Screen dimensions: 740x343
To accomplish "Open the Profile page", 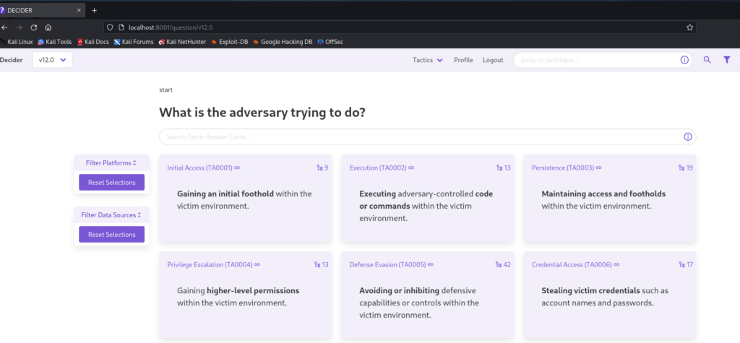I will (x=463, y=60).
